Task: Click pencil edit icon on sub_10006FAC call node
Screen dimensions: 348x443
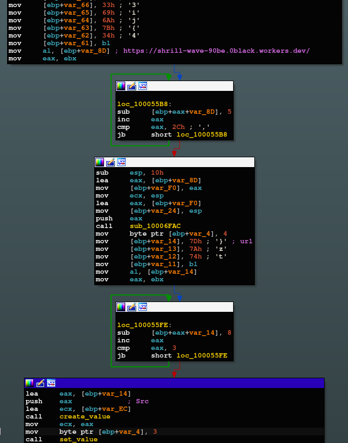Action: click(x=111, y=162)
